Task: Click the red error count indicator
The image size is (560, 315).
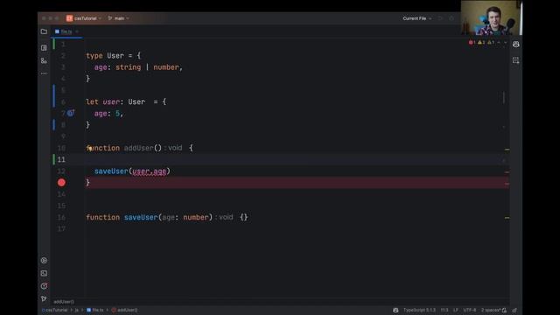Action: pos(472,43)
